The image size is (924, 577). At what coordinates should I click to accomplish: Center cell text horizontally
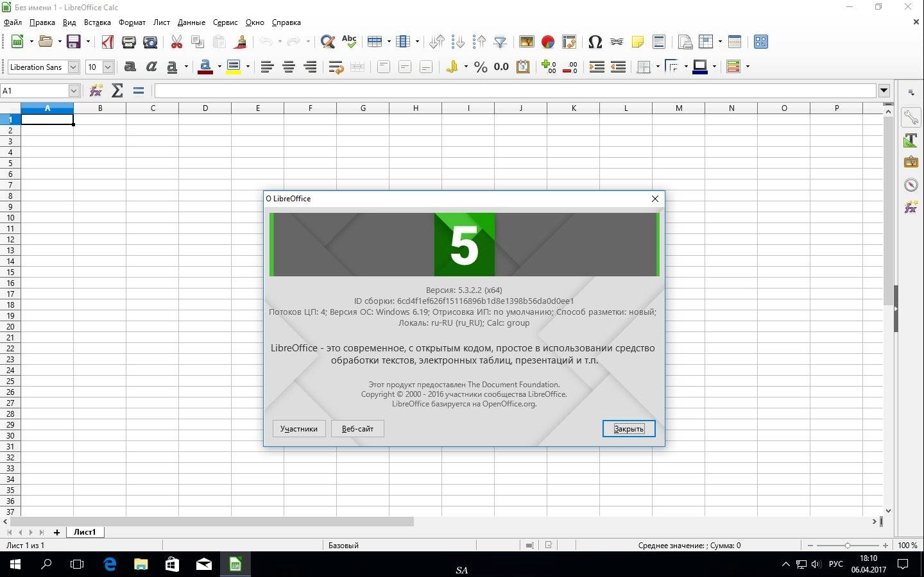click(289, 67)
